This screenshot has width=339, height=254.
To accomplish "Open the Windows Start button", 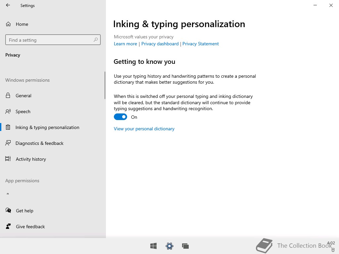I will (154, 246).
